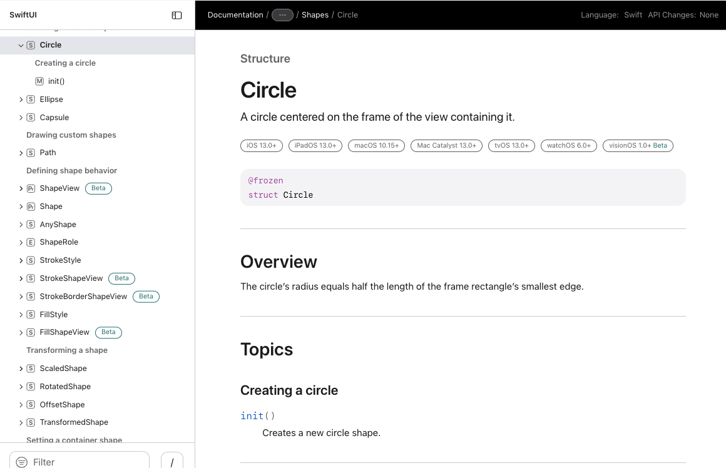Screen dimensions: 726x468
Task: Click the visionOS 1.0+ Beta badge
Action: [638, 145]
